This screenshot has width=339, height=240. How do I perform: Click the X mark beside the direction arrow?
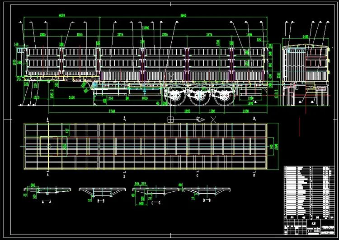tap(213, 120)
